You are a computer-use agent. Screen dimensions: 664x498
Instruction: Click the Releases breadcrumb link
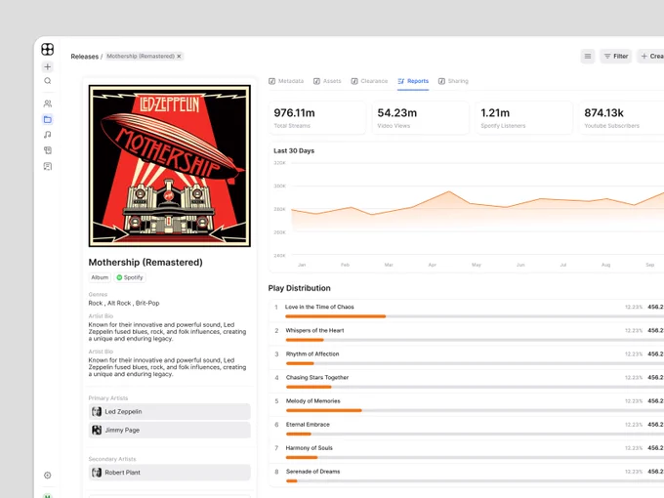(84, 57)
